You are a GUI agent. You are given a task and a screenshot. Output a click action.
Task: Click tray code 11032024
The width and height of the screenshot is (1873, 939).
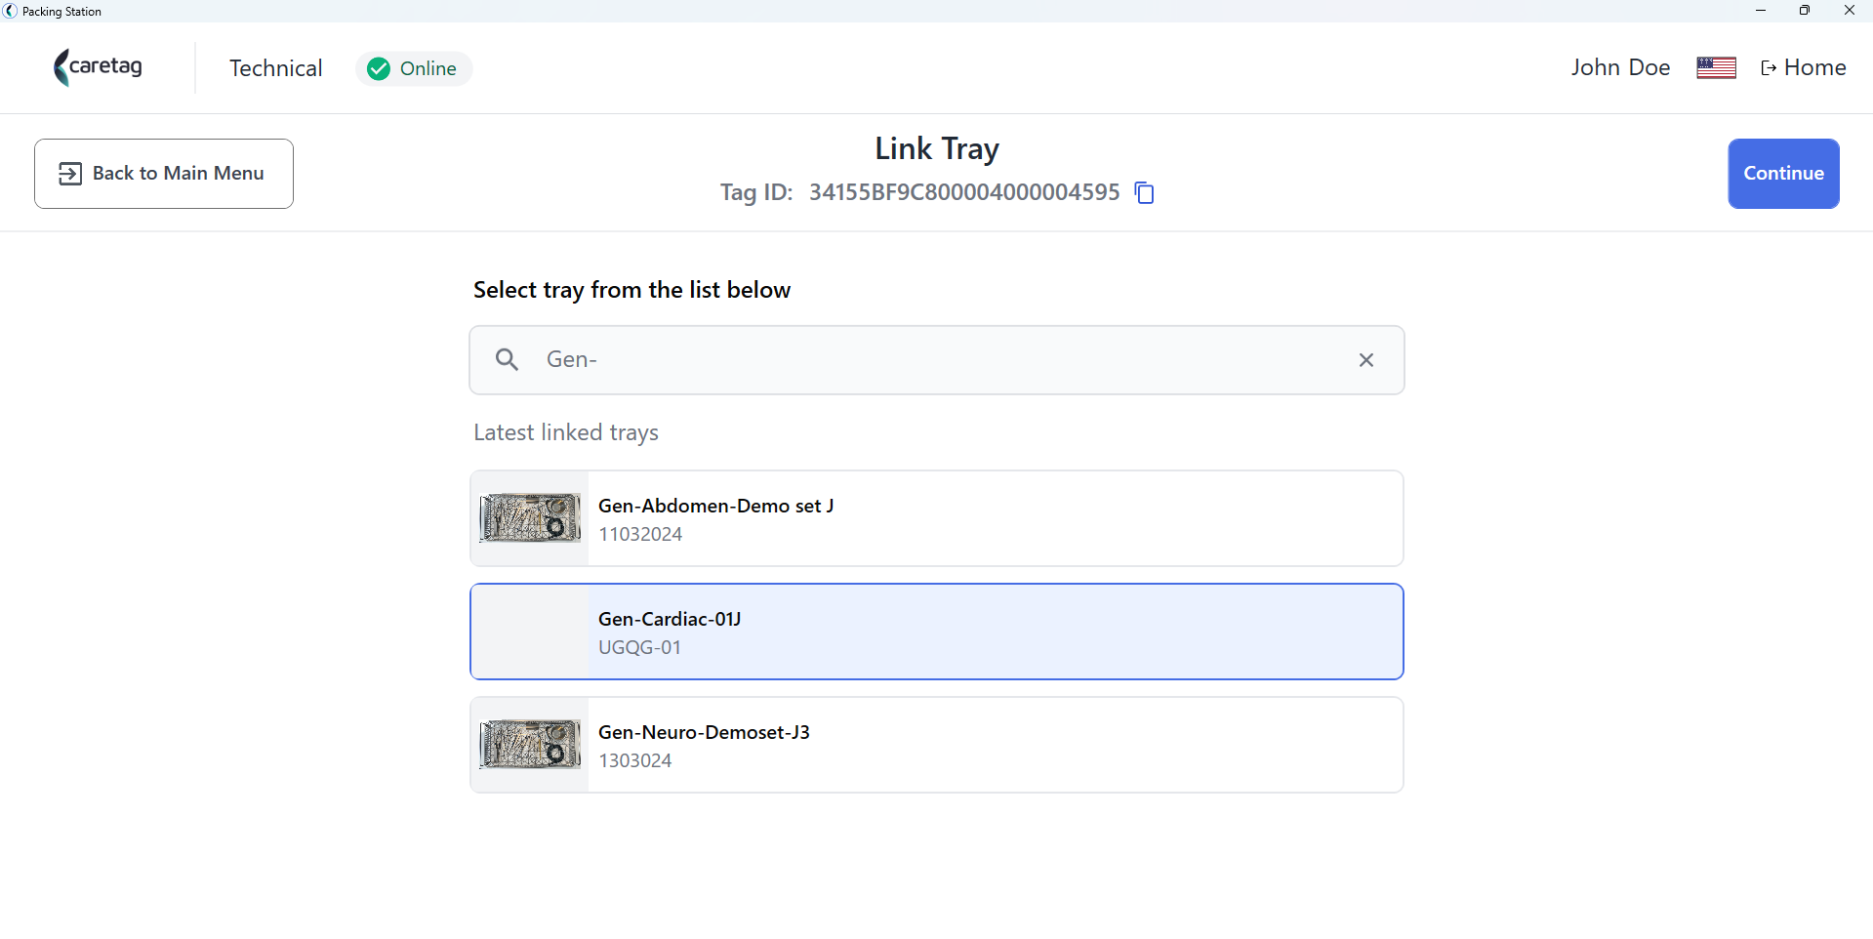point(640,534)
